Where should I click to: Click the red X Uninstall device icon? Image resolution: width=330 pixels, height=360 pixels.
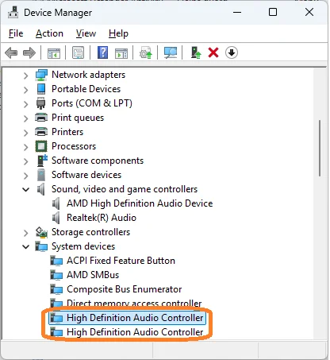point(213,52)
